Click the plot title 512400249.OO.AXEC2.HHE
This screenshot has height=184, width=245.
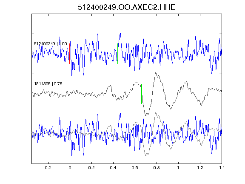(127, 7)
